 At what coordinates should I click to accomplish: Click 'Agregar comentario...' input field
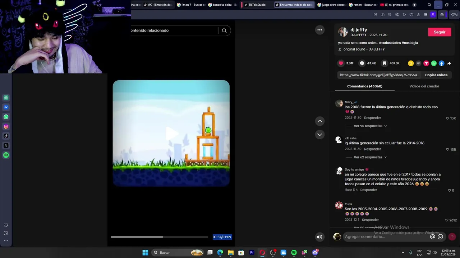coord(386,236)
